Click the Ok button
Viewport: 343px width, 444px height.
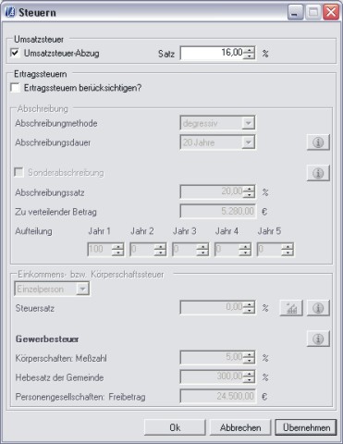coord(175,427)
